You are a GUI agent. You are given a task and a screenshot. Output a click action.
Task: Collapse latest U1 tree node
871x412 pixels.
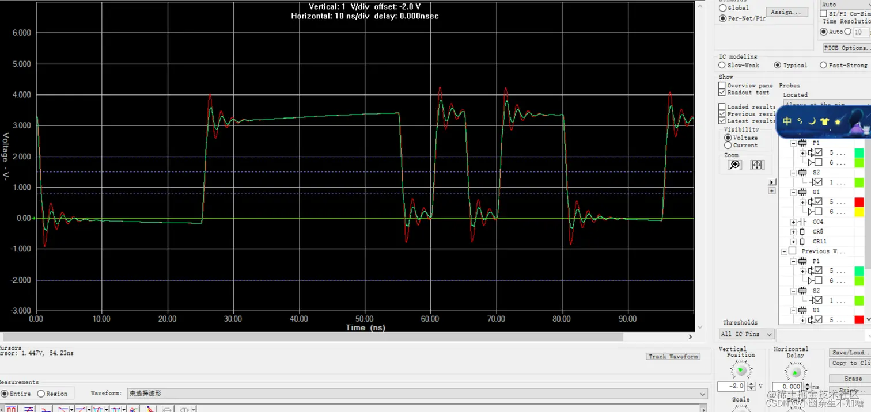tap(793, 192)
